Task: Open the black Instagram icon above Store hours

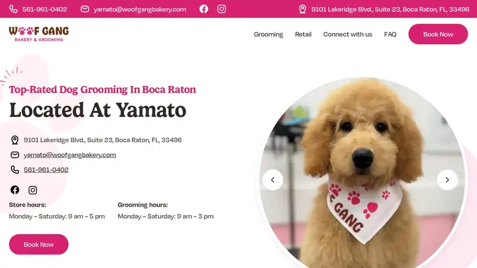Action: [x=33, y=190]
